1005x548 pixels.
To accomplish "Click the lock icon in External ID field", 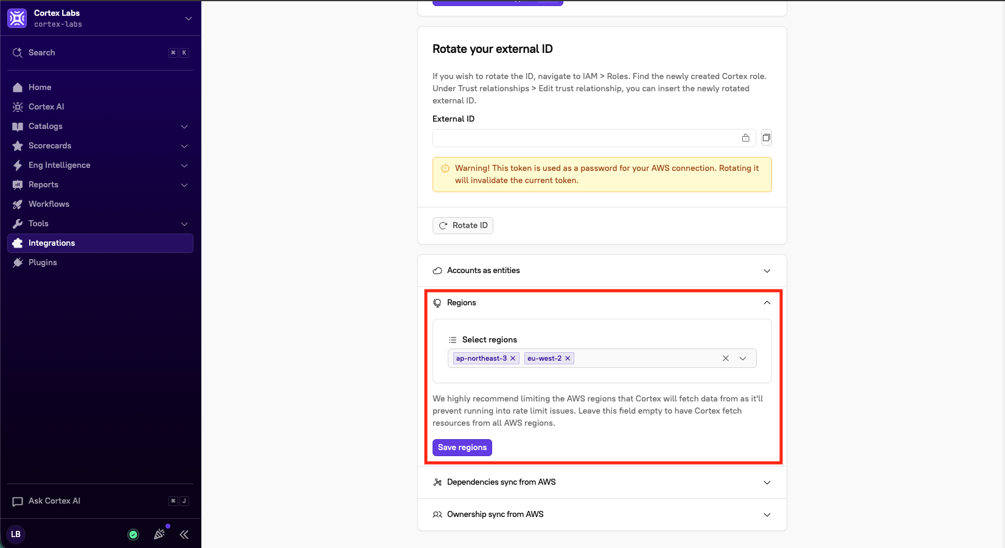I will (x=746, y=138).
